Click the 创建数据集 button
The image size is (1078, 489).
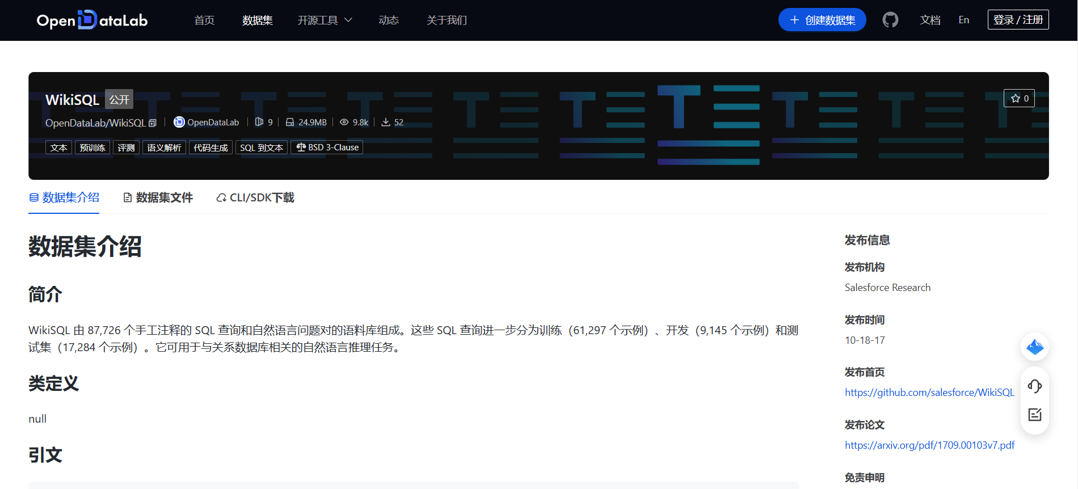822,20
